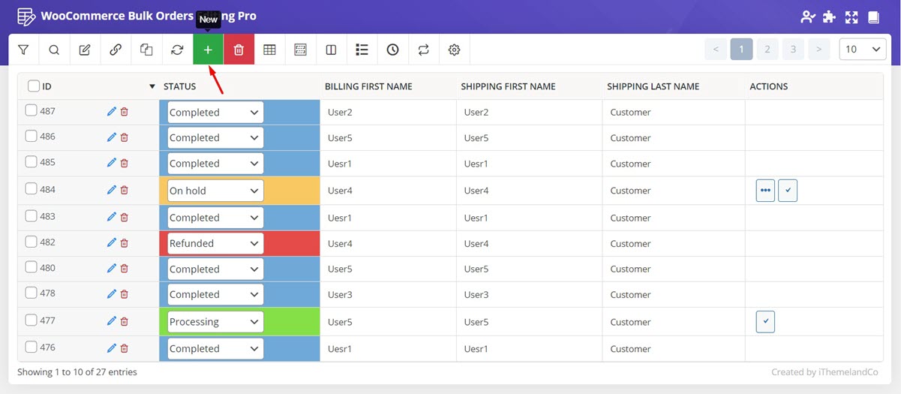Sort by SHIPPING LAST NAME header
The image size is (901, 394).
[653, 86]
